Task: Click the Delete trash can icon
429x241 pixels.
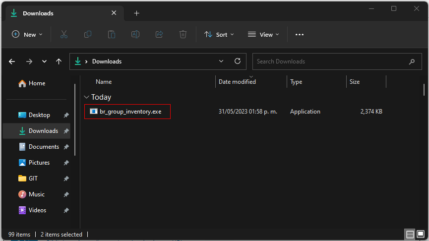Action: [183, 34]
